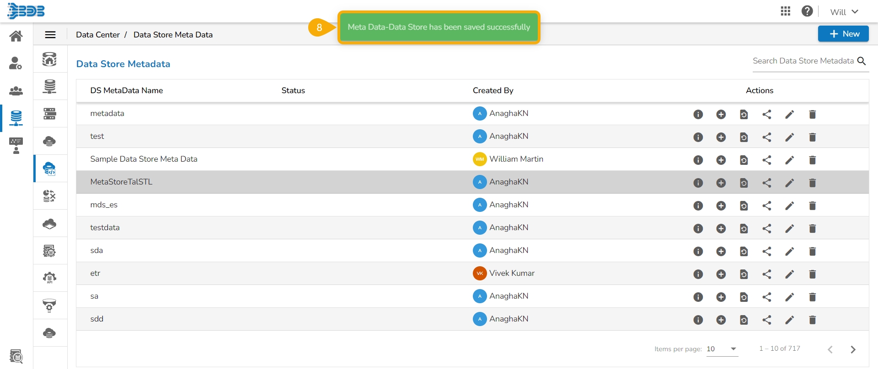
Task: Go to the next page of results
Action: (853, 349)
